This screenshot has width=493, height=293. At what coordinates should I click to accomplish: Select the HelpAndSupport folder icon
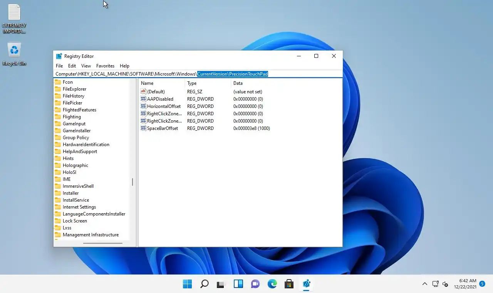[58, 152]
